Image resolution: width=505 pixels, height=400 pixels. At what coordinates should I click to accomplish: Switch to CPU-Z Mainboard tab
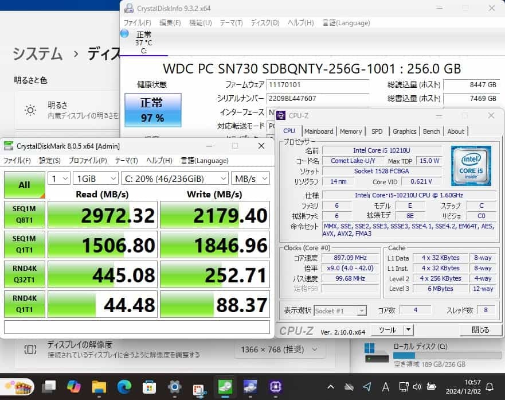coord(319,131)
